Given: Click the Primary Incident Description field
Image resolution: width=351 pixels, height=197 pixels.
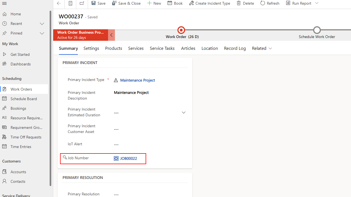Looking at the screenshot, I should click(x=150, y=92).
